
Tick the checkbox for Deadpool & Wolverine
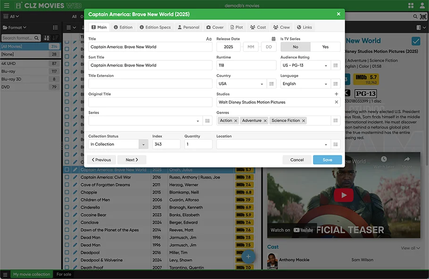point(67,260)
